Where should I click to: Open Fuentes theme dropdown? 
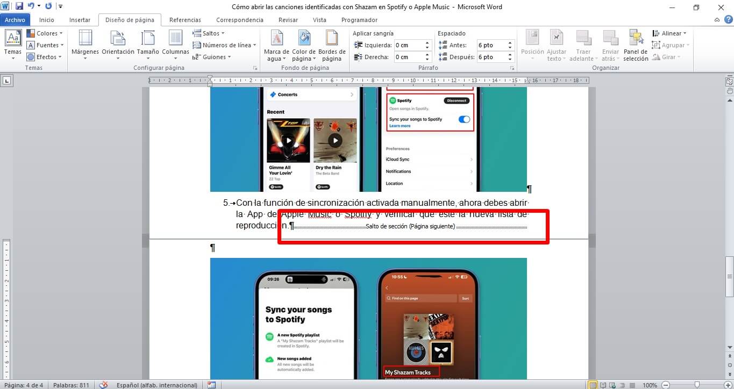coord(46,45)
